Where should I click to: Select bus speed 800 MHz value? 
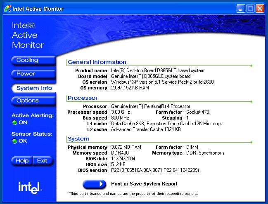(120, 118)
